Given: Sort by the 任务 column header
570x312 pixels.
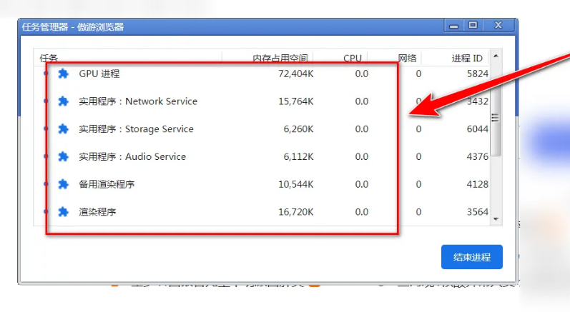Looking at the screenshot, I should 49,58.
